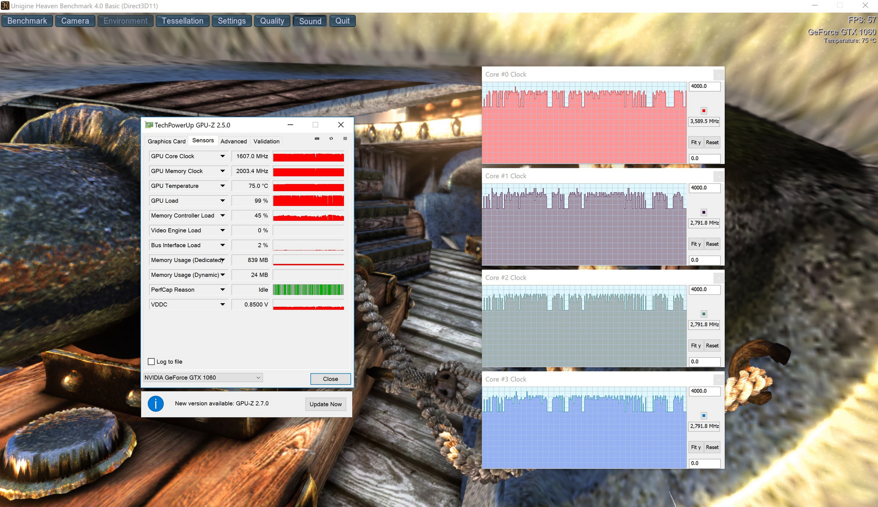Click the 4000.0 max field for Core #2

click(704, 289)
